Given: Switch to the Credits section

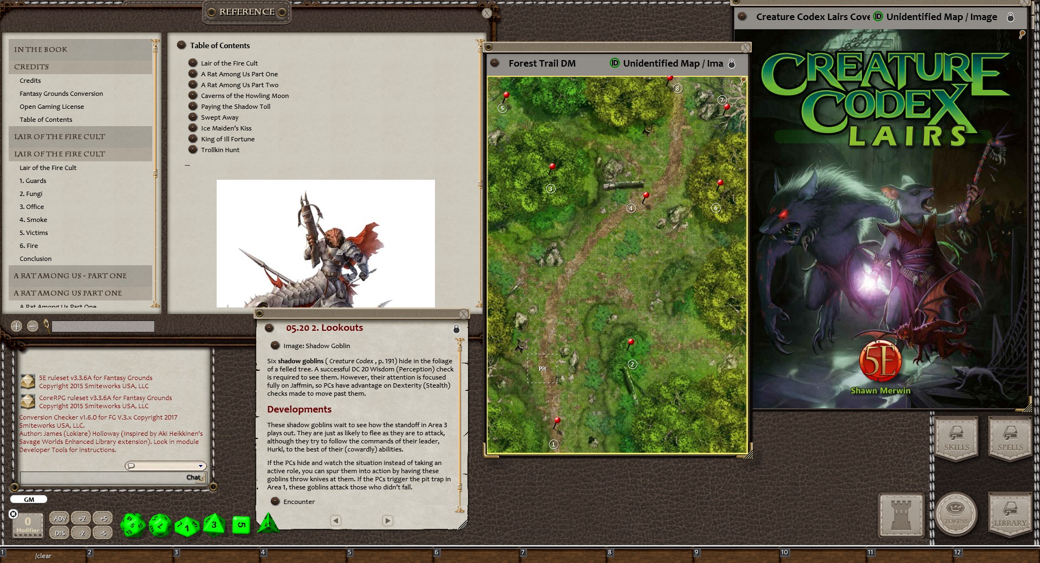Looking at the screenshot, I should tap(30, 80).
